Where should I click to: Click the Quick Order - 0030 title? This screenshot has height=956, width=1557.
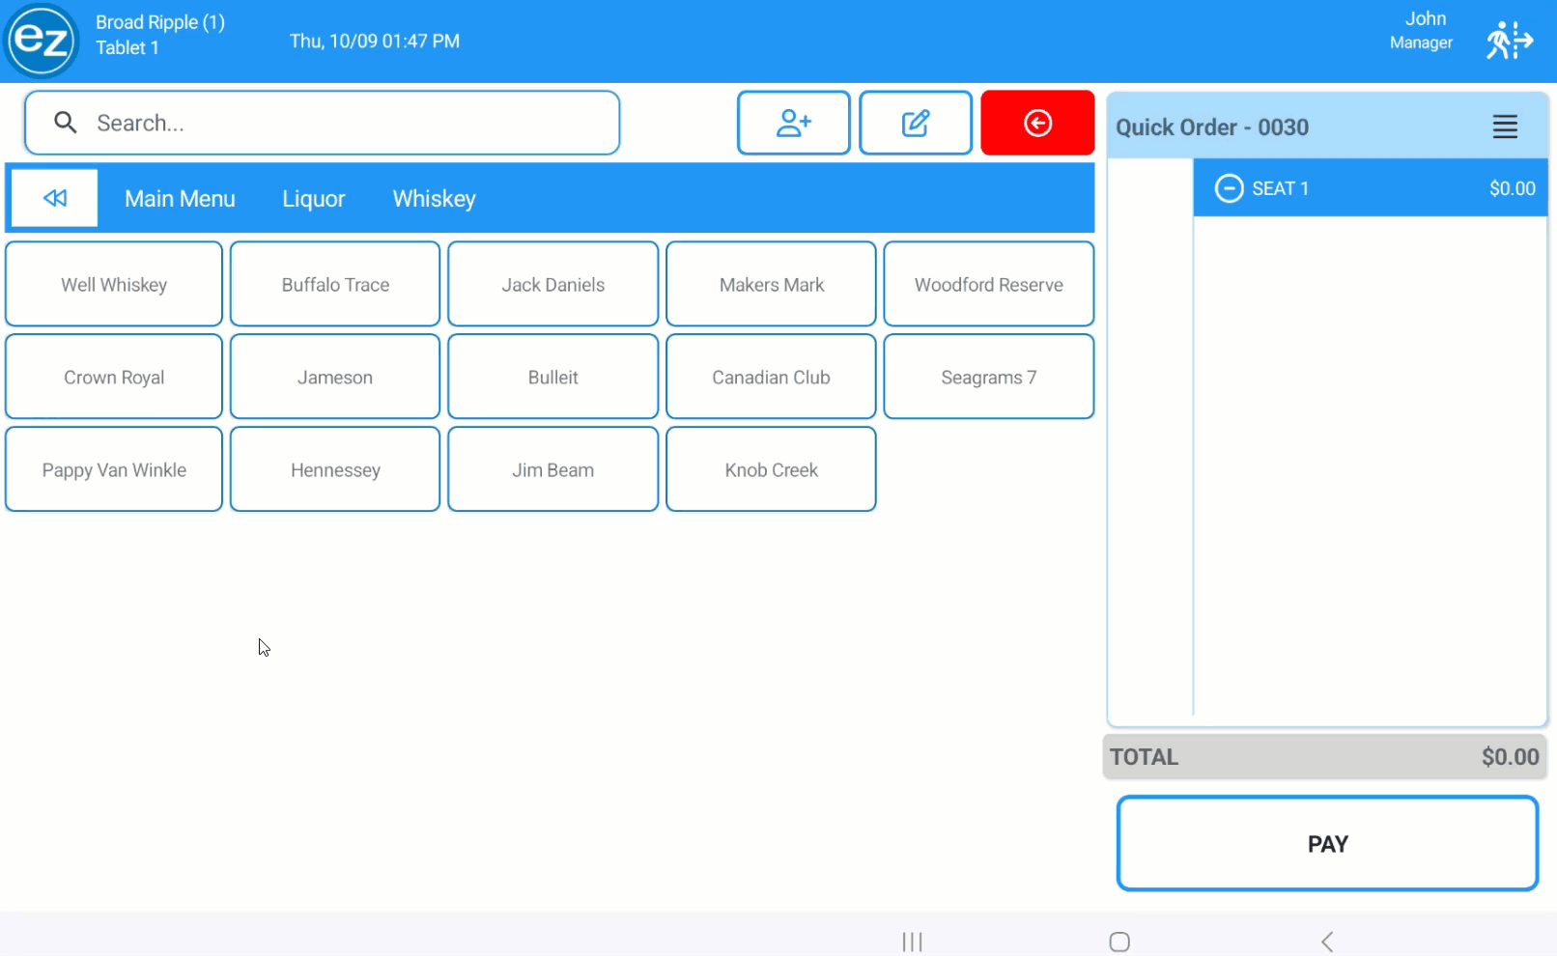click(x=1212, y=127)
